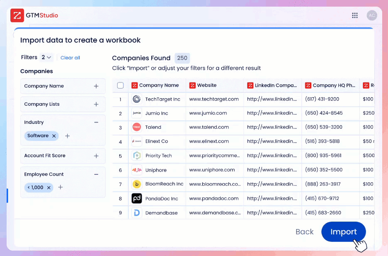
Task: Click the Back button
Action: pyautogui.click(x=305, y=232)
